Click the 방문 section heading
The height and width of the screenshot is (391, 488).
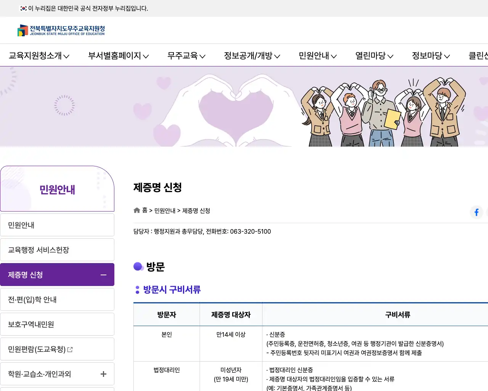(155, 267)
